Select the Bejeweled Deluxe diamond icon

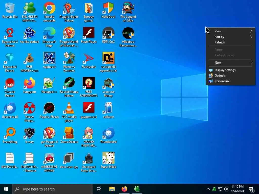10,58
